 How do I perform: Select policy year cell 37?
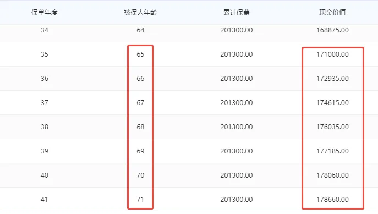(x=45, y=103)
